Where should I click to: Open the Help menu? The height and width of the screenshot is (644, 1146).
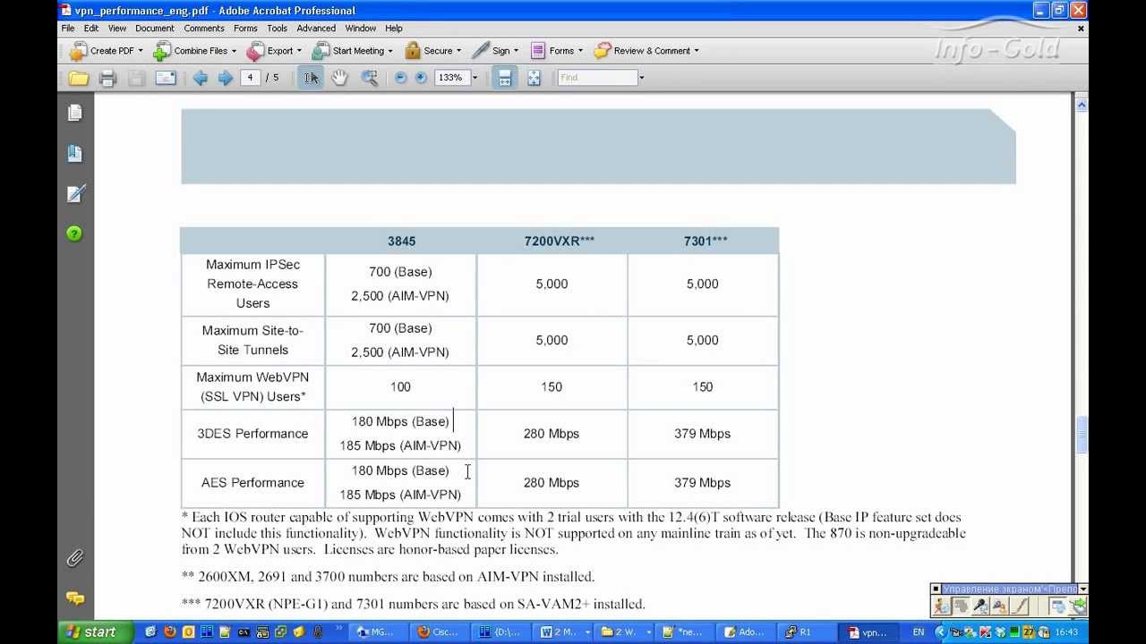[x=394, y=28]
